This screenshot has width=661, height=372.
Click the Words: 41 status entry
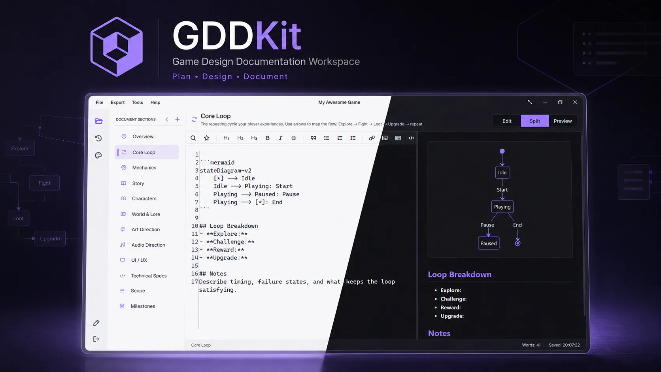click(x=531, y=345)
